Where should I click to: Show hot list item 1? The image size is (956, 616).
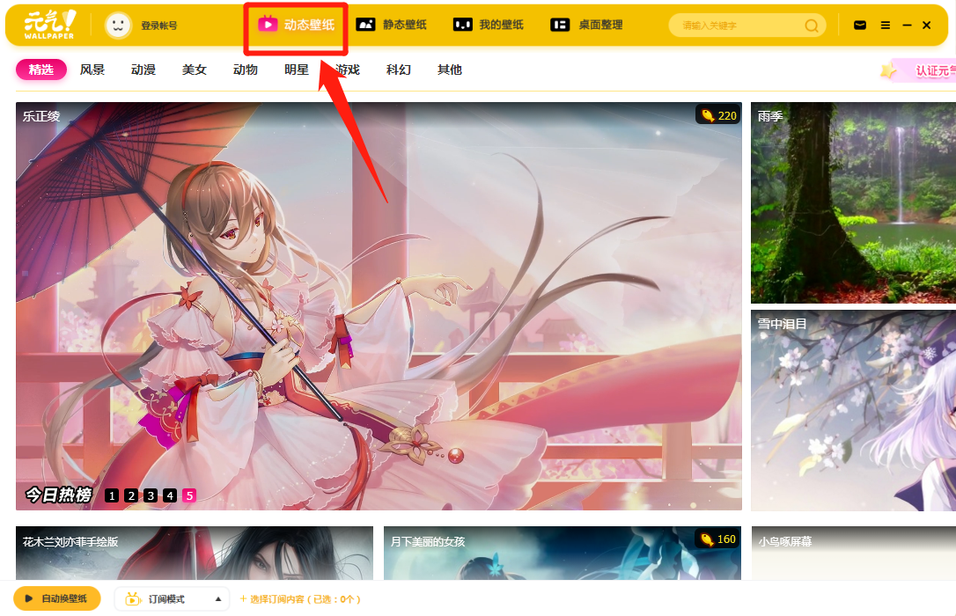coord(112,495)
